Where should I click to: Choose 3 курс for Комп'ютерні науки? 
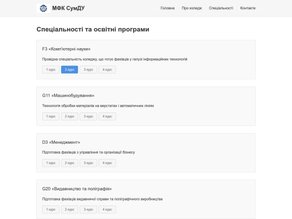88,69
